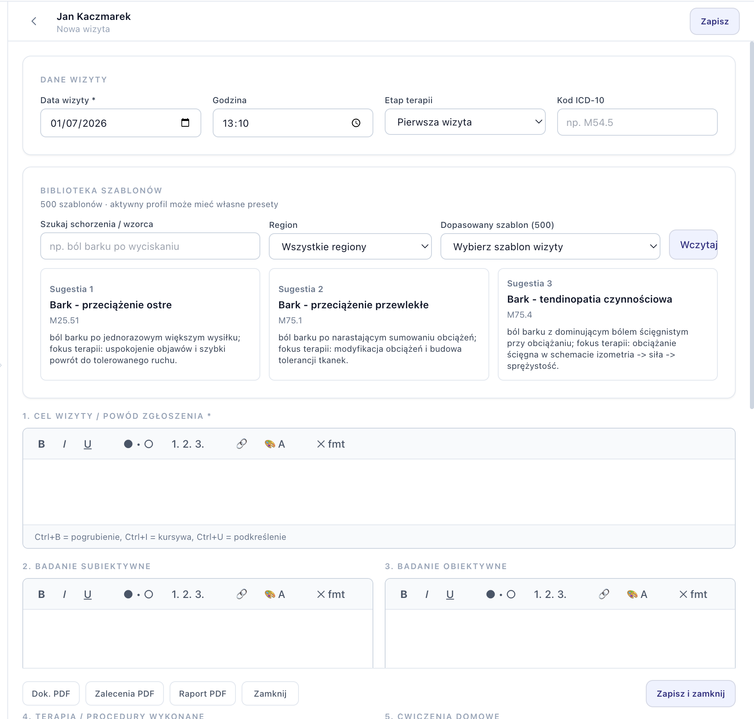Select suggestion Bark - przeciążenie ostre
754x719 pixels.
150,324
